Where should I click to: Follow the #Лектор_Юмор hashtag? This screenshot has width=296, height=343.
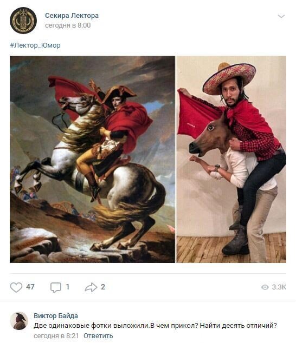[35, 45]
